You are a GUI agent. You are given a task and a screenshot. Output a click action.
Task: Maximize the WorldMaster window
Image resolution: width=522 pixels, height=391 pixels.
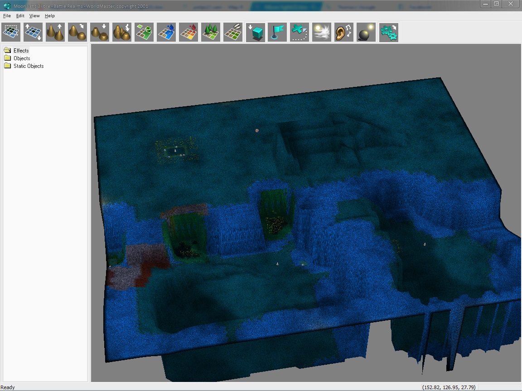click(x=496, y=4)
